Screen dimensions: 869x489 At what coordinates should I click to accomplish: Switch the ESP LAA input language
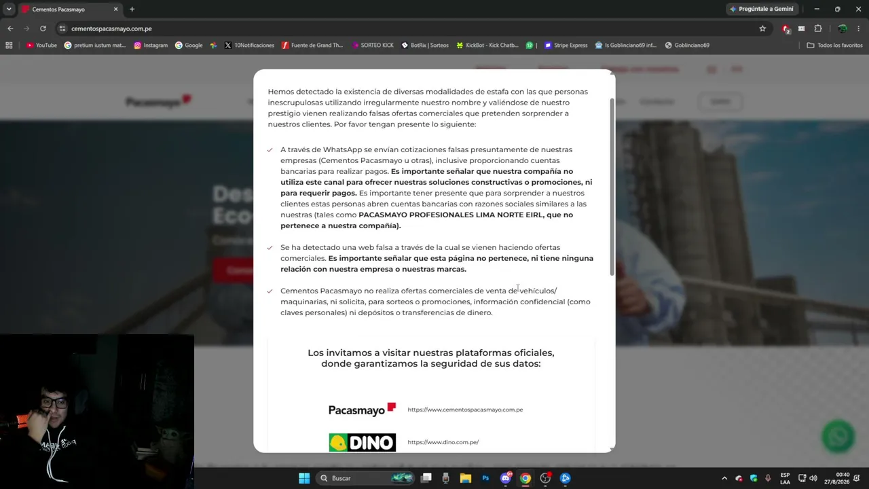coord(785,478)
